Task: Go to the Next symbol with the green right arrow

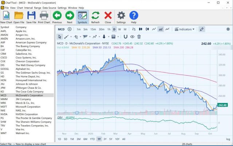Action: (70, 17)
